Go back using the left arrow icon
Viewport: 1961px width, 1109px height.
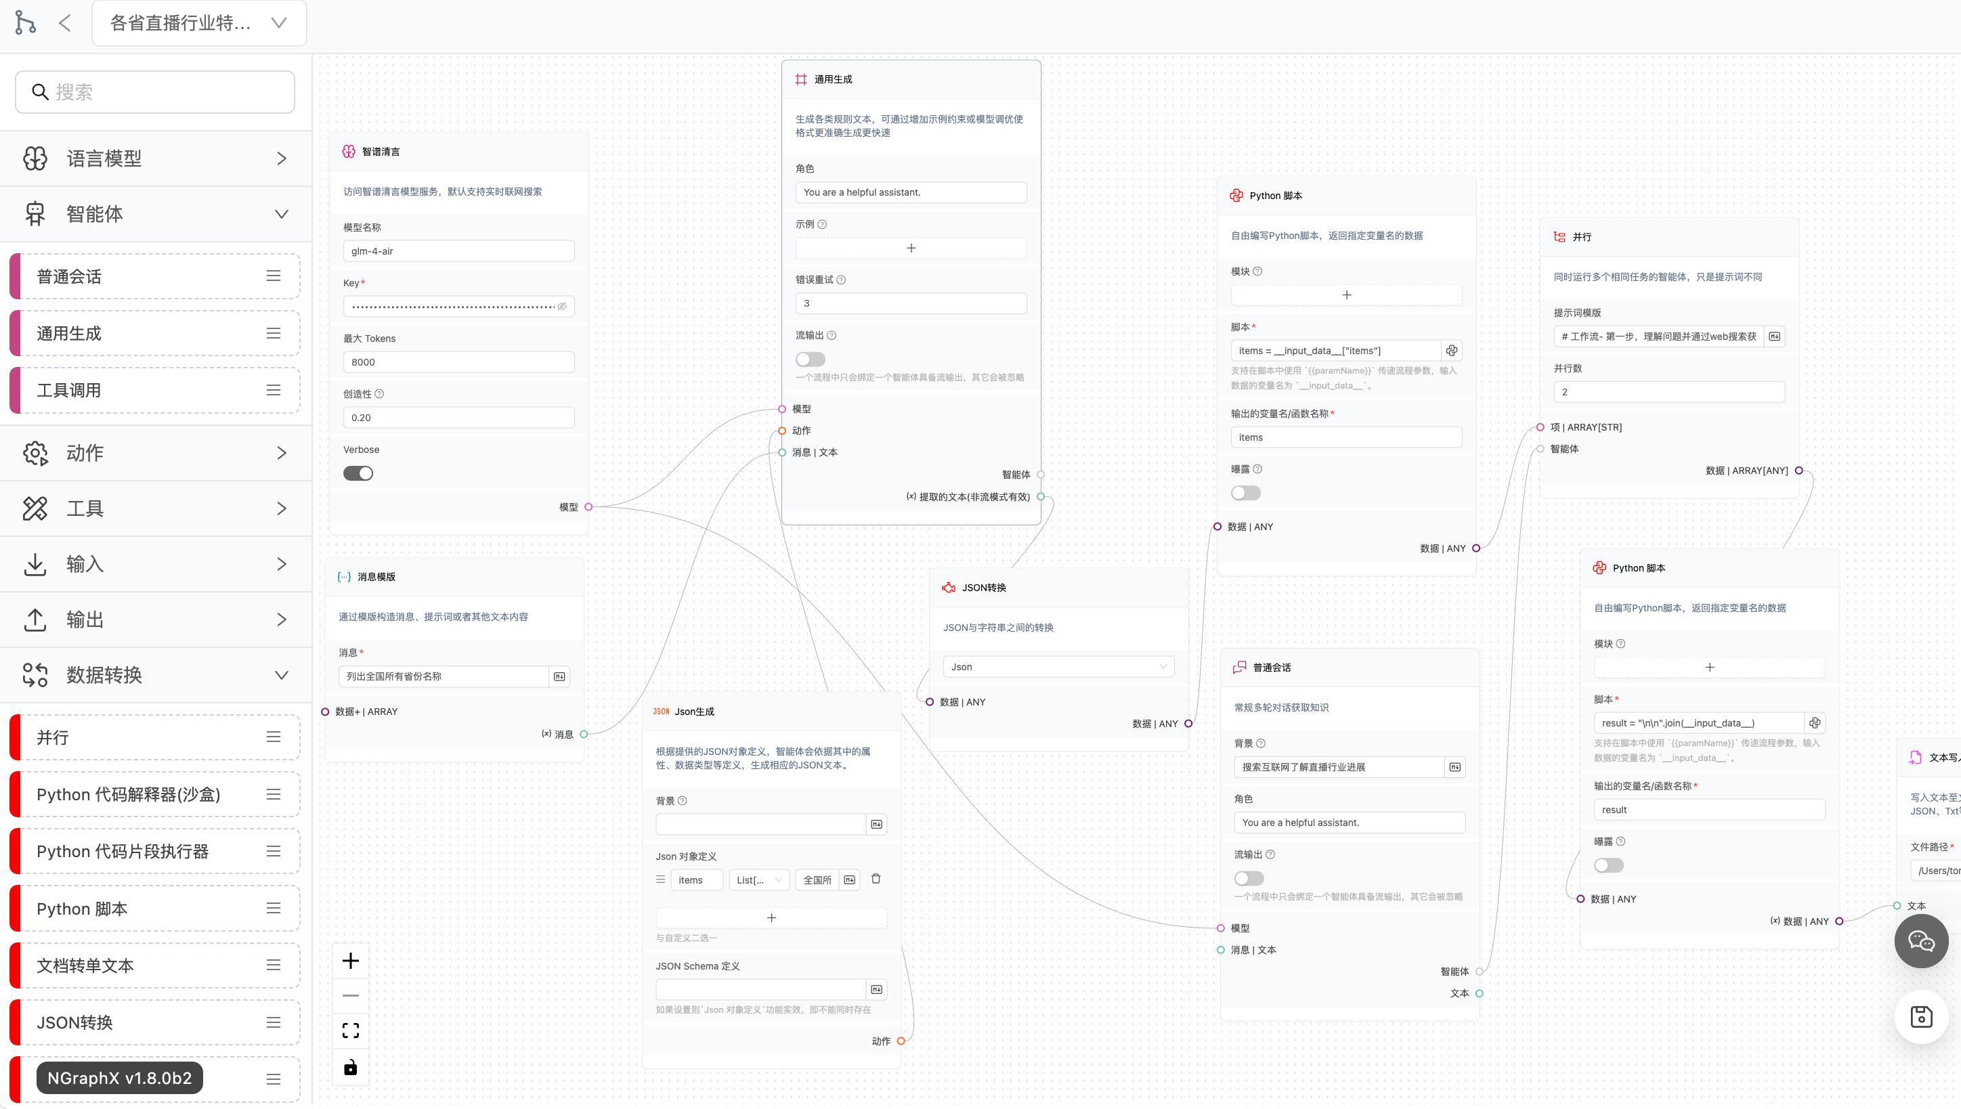(x=65, y=23)
